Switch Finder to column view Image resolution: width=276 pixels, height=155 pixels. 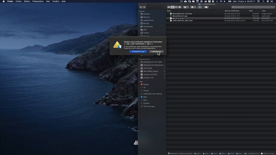pos(176,7)
